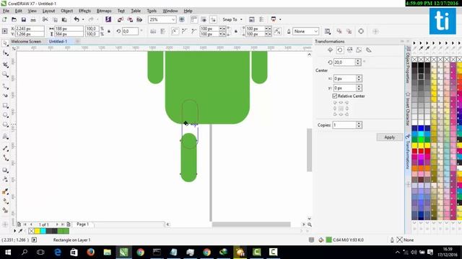This screenshot has height=259, width=462.
Task: Select the Polygon tool
Action: [5, 124]
